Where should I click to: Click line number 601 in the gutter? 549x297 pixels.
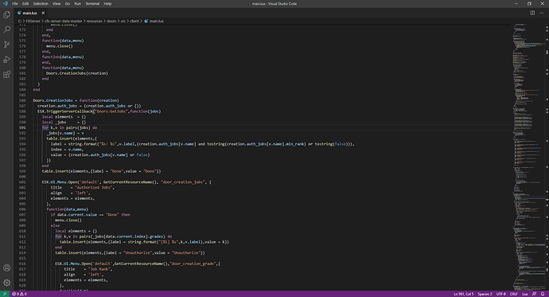pyautogui.click(x=22, y=182)
